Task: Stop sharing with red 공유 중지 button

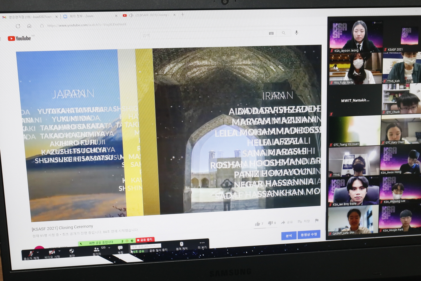Action: point(145,240)
